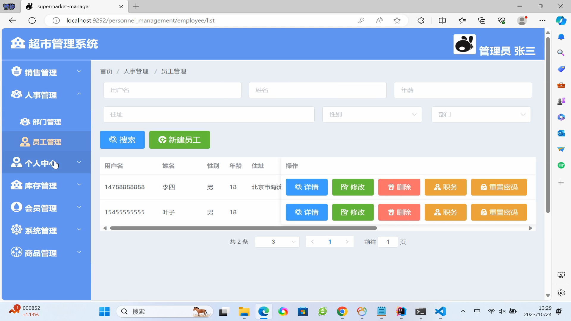The height and width of the screenshot is (321, 571).
Task: Open the page size dropdown showing 3
Action: tap(277, 242)
